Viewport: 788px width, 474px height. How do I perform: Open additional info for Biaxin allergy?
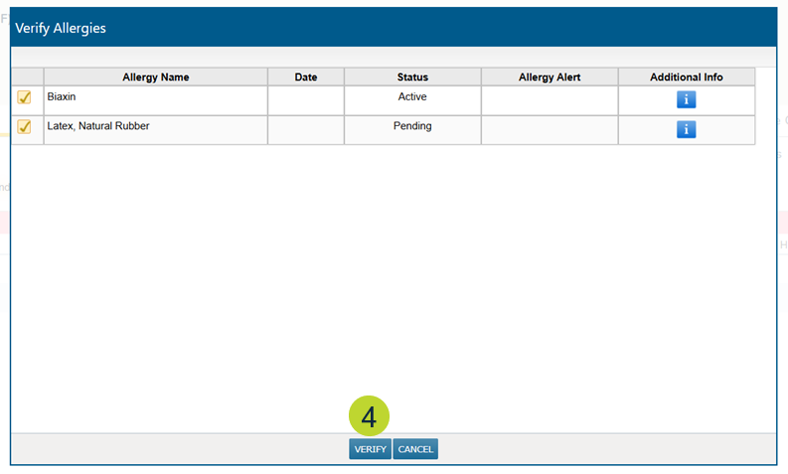click(686, 99)
